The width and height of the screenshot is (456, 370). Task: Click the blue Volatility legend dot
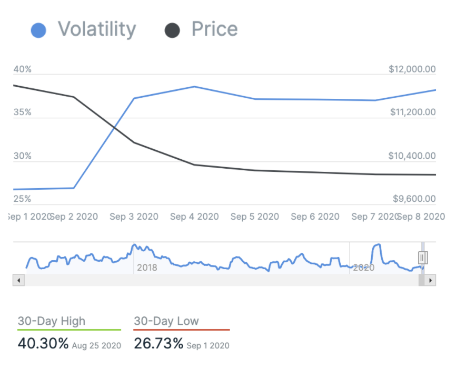point(39,30)
